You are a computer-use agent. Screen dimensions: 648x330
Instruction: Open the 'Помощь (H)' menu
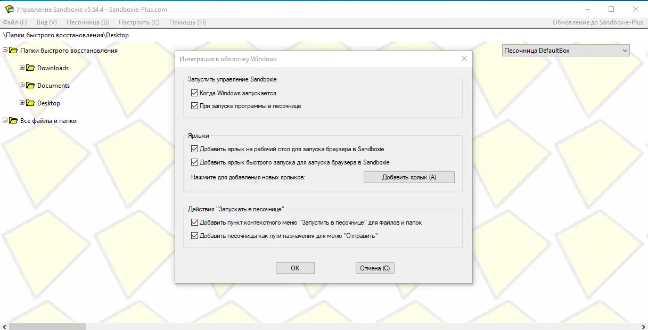pos(187,22)
